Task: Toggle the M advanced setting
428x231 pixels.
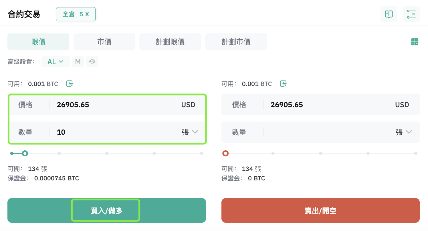Action: click(78, 62)
